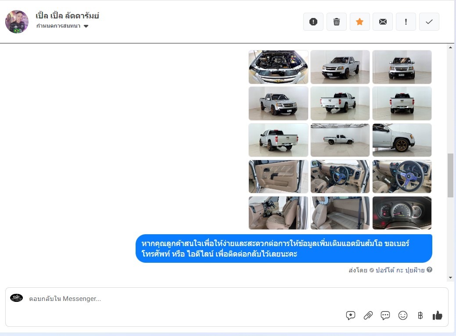The image size is (456, 336).
Task: Delete conversation with the trash icon
Action: pos(337,22)
